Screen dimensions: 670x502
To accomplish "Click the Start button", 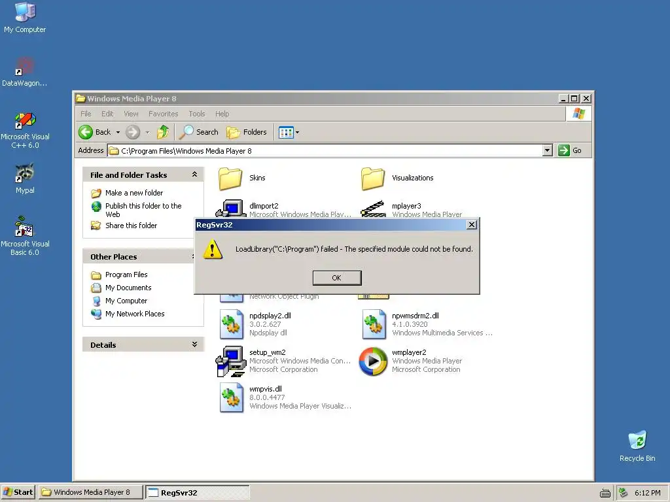I will pos(18,492).
